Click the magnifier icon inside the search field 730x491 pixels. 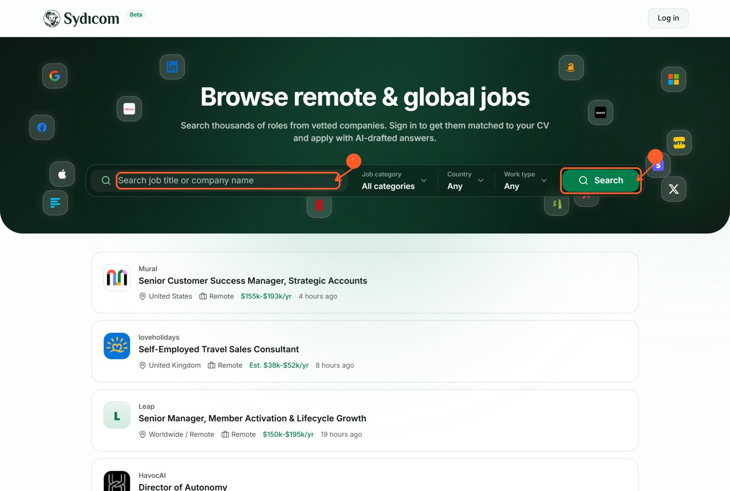click(x=106, y=180)
